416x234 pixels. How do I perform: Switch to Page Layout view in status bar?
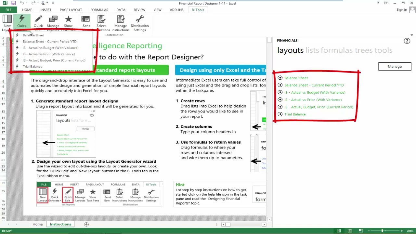click(x=350, y=231)
